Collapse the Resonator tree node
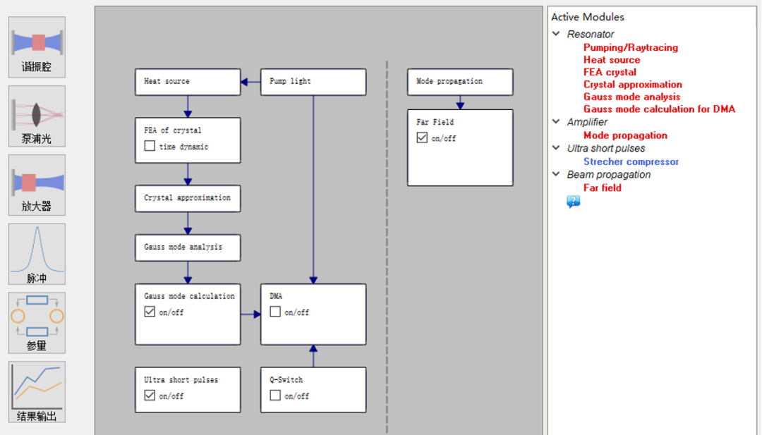This screenshot has height=435, width=762. click(x=556, y=34)
